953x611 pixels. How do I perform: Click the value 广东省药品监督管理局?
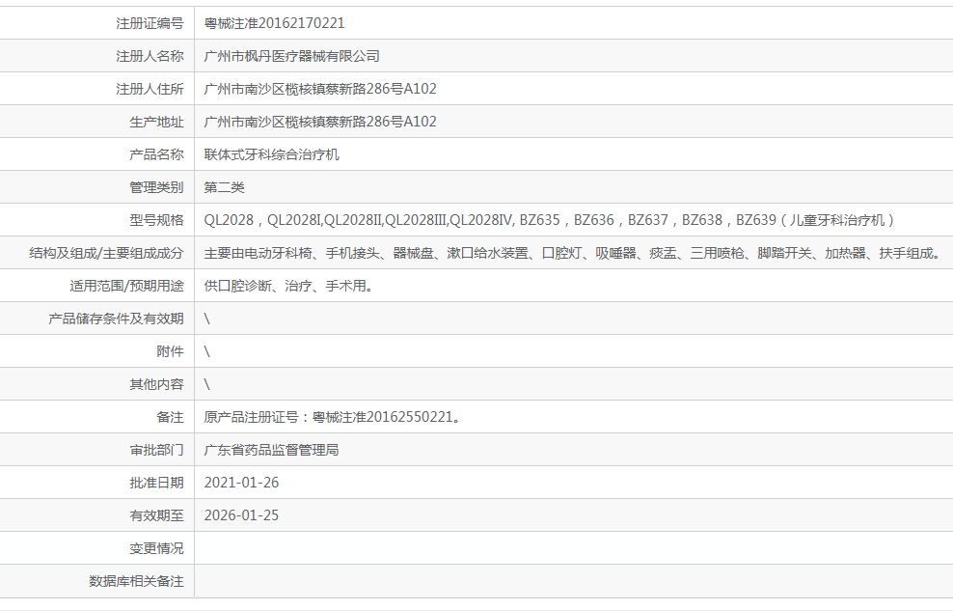coord(272,450)
